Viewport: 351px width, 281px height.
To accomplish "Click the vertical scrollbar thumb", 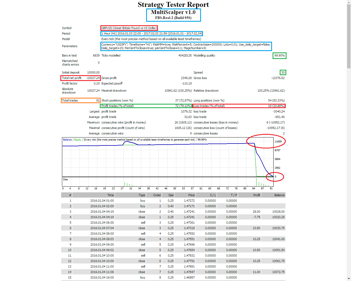I will coord(349,36).
